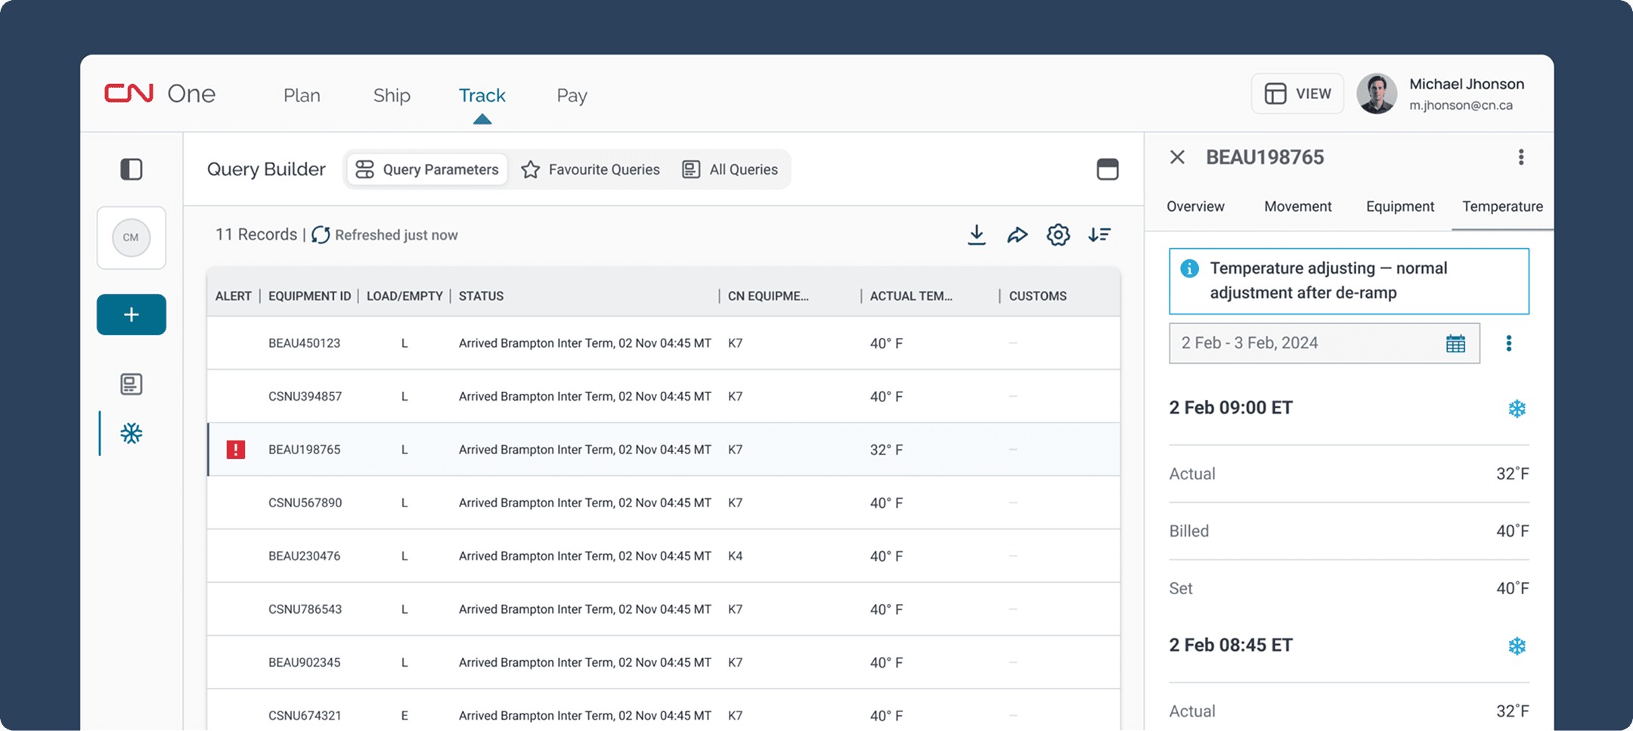The image size is (1633, 731).
Task: Sort by ALERT column header
Action: pyautogui.click(x=233, y=296)
